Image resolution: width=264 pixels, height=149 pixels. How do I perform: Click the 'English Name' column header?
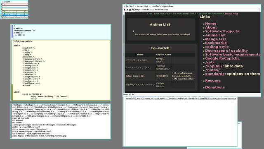(163, 55)
